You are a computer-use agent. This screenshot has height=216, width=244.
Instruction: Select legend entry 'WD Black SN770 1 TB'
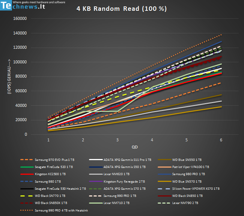(43, 196)
